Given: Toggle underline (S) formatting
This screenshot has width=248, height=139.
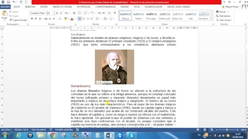Looking at the screenshot, I should (x=40, y=19).
